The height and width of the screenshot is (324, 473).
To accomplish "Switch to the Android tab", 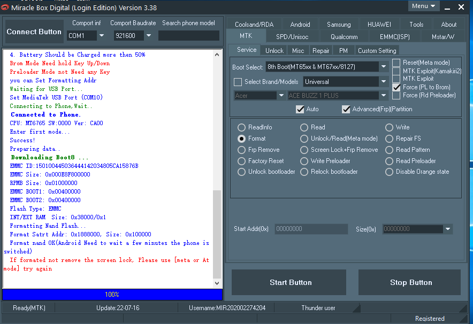I will tap(300, 25).
